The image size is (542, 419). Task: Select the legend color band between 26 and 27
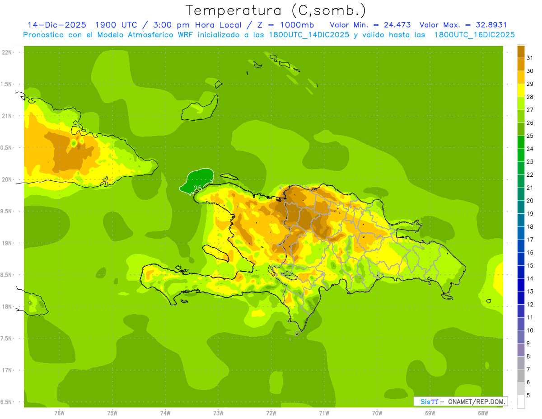(521, 116)
